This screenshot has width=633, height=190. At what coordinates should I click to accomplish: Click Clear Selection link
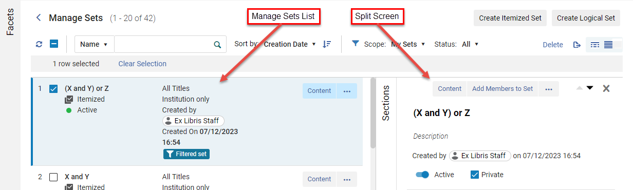point(142,64)
